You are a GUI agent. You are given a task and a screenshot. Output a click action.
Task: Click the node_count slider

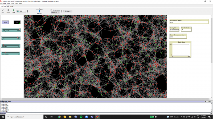pyautogui.click(x=11, y=30)
